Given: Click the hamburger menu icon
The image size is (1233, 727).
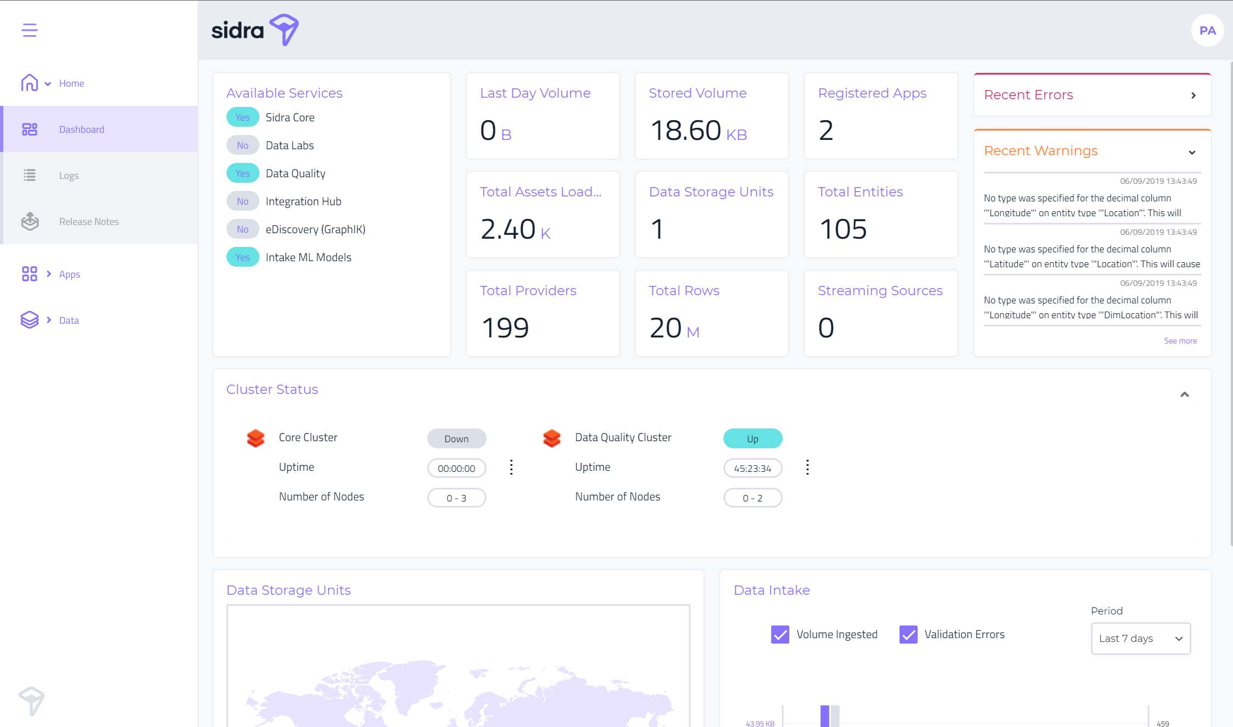Looking at the screenshot, I should 30,30.
